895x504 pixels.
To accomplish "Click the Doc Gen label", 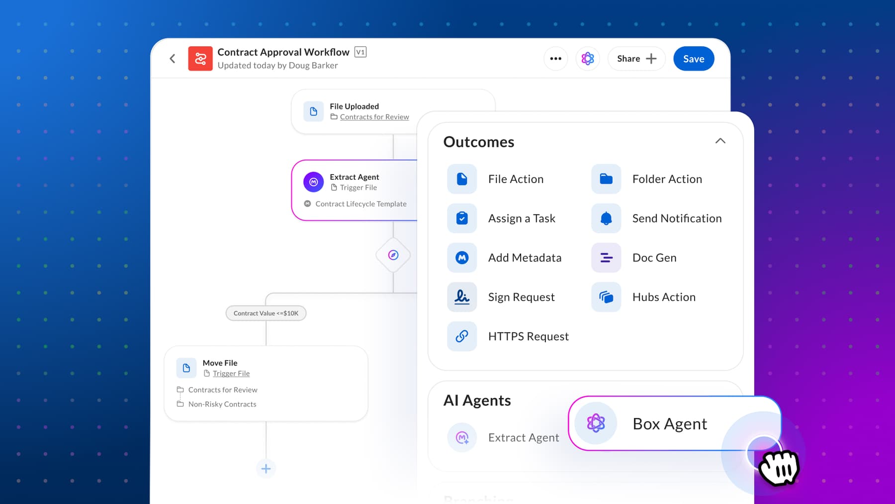I will pos(654,258).
